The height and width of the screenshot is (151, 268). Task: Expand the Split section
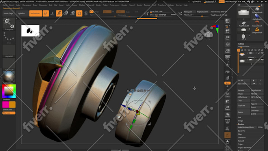point(240,117)
